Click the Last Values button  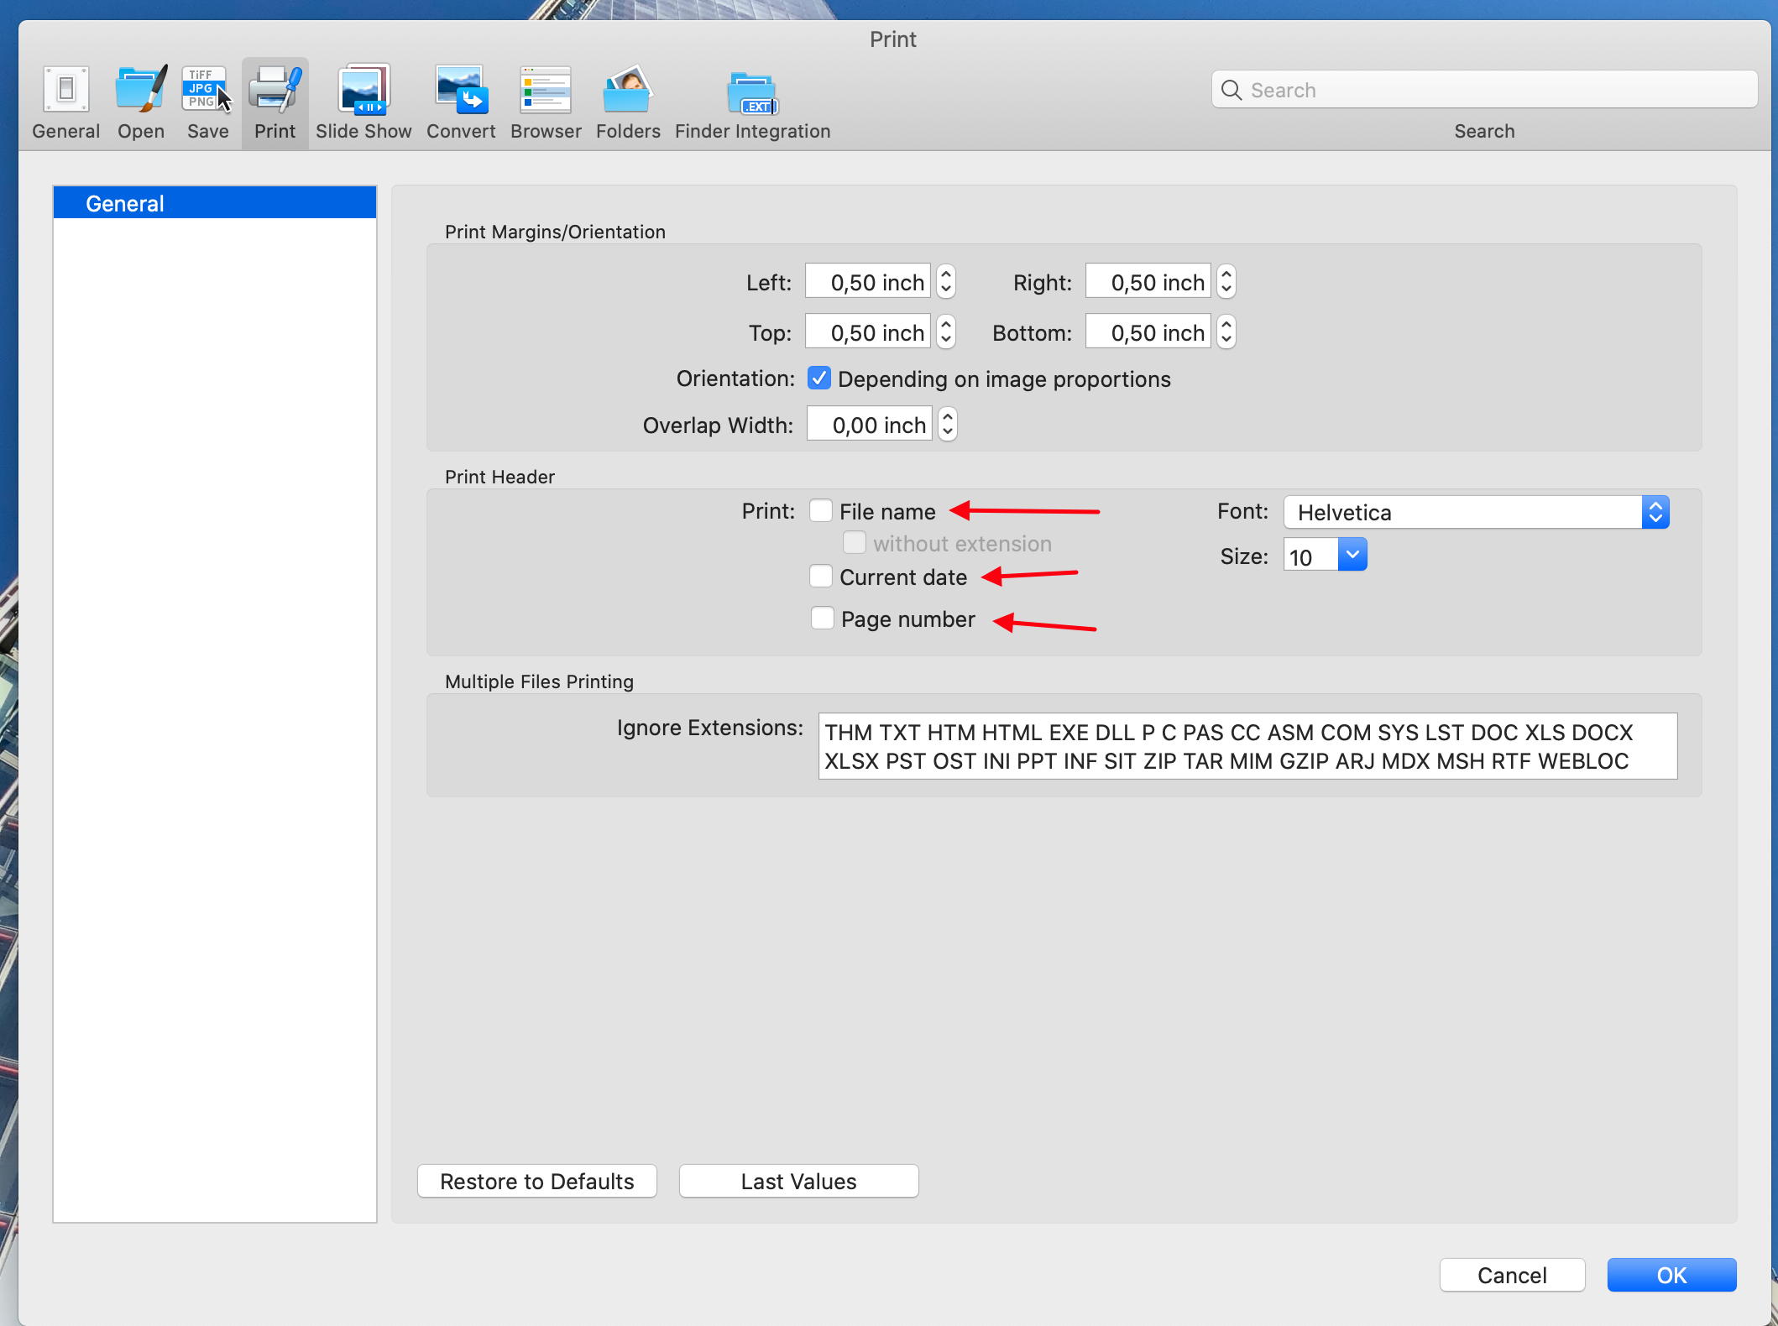[x=797, y=1180]
